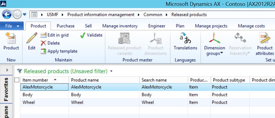
Task: Click the Edit in grid icon
Action: [43, 35]
